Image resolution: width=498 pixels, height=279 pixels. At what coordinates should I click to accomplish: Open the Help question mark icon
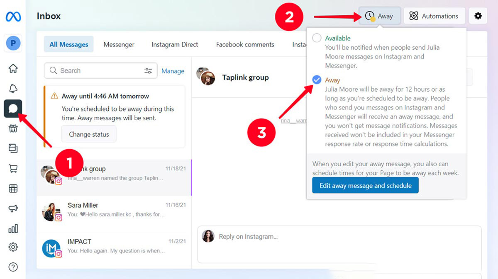pos(13,267)
